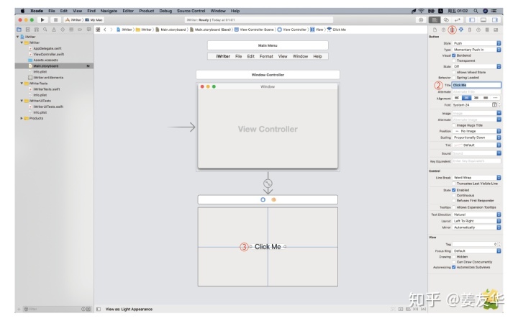Viewport: 518px width, 321px height.
Task: Open the State dropdown showing Off
Action: point(477,66)
